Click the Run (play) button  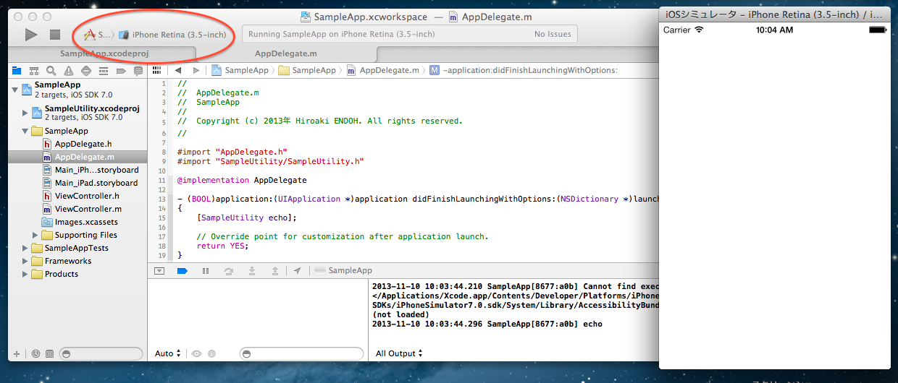[x=30, y=34]
